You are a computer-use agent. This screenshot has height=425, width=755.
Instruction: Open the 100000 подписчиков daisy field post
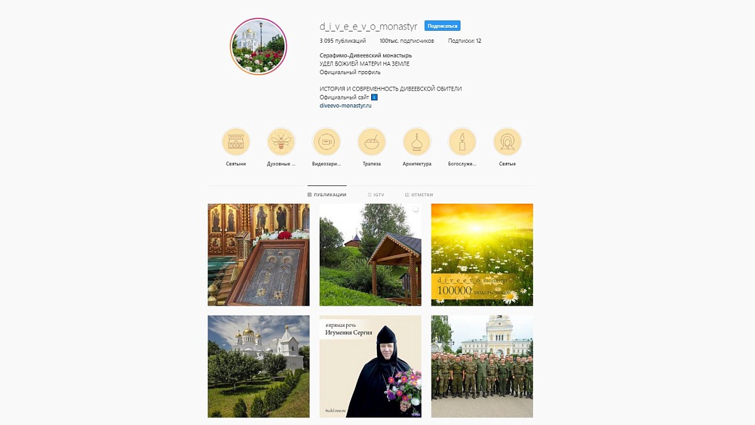pyautogui.click(x=482, y=255)
